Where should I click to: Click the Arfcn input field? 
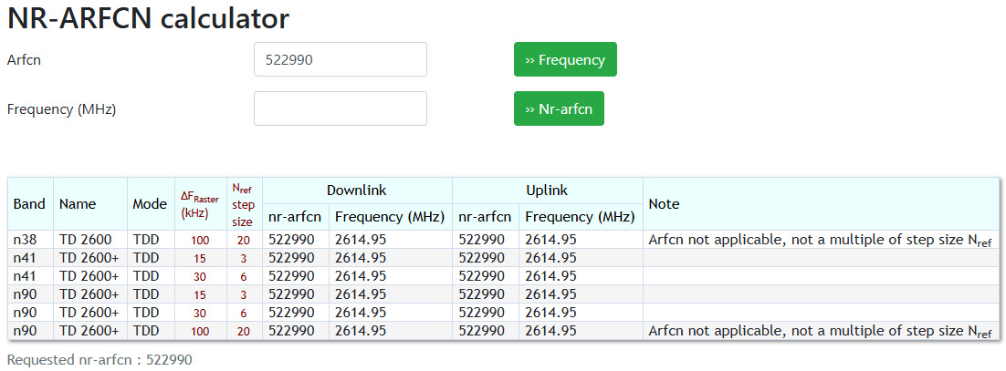tap(340, 59)
